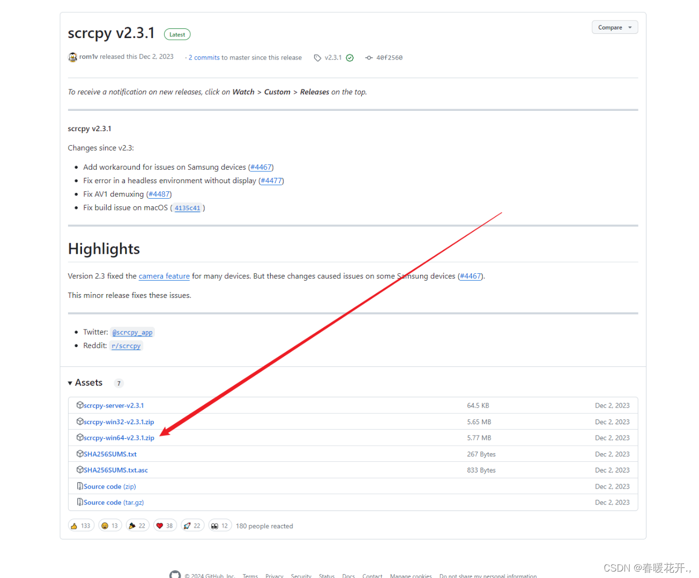Open rom1v profile link
Screen dimensions: 699x578
(88, 57)
